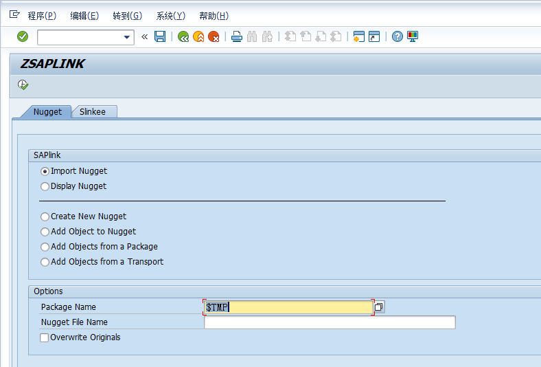Open the 系统(Y) menu
This screenshot has height=367, width=541.
tap(171, 16)
